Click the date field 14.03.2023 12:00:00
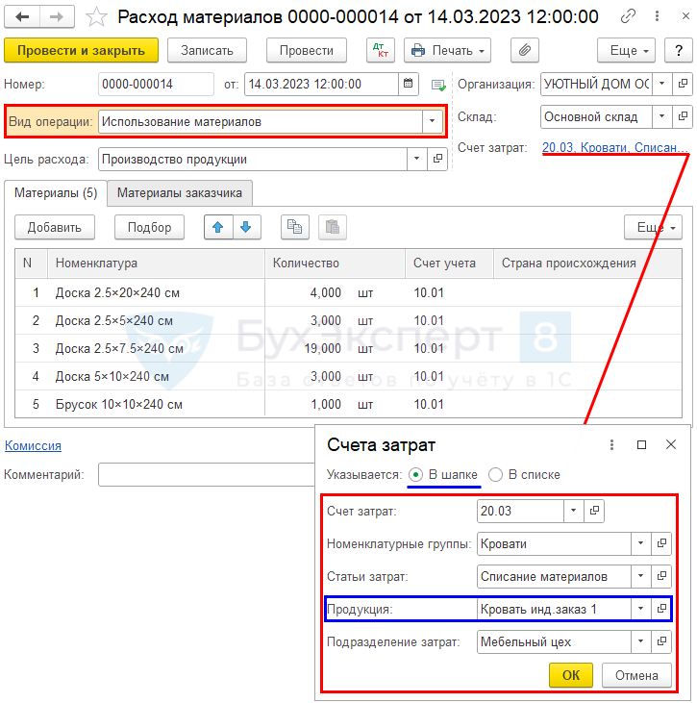This screenshot has width=697, height=703. [x=321, y=84]
